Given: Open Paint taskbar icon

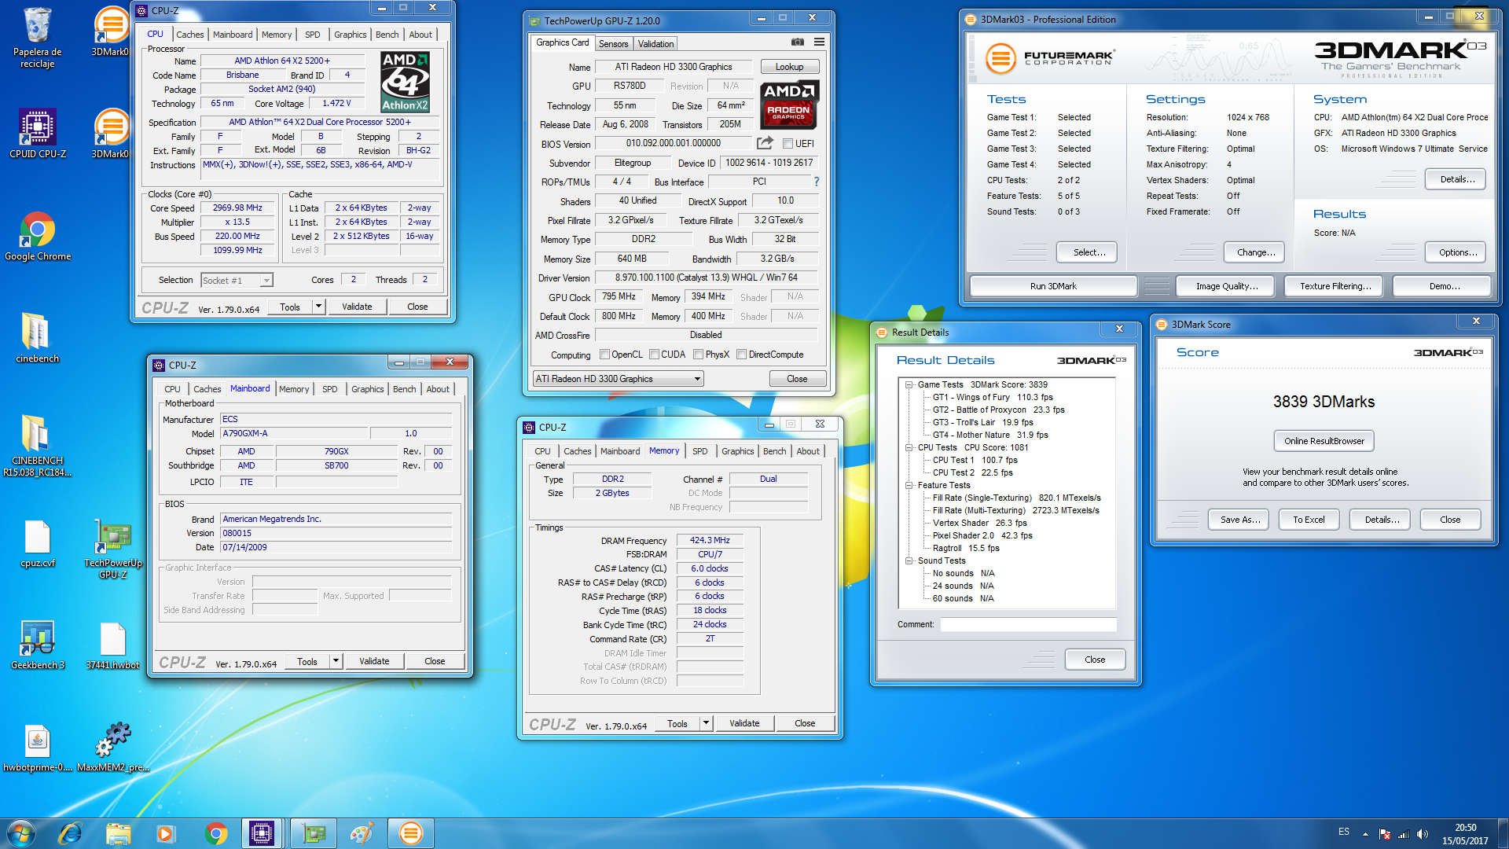Looking at the screenshot, I should point(362,833).
